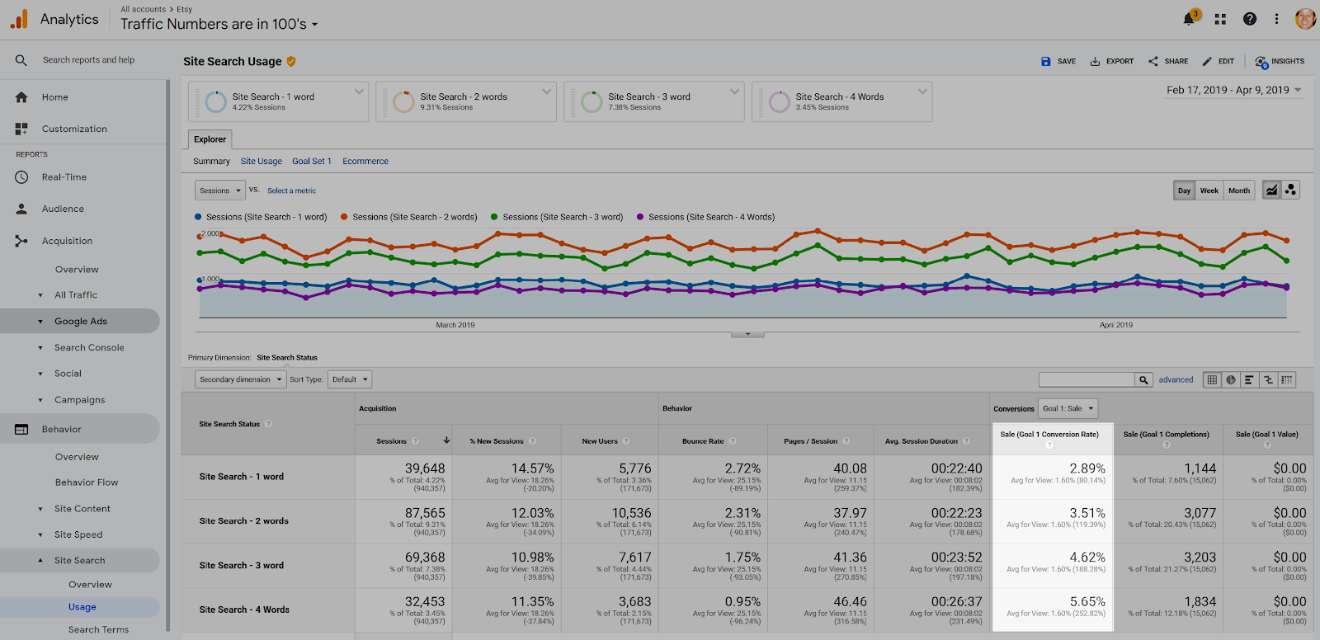This screenshot has width=1320, height=640.
Task: Open the Goal 1: Sale conversions dropdown
Action: 1068,408
